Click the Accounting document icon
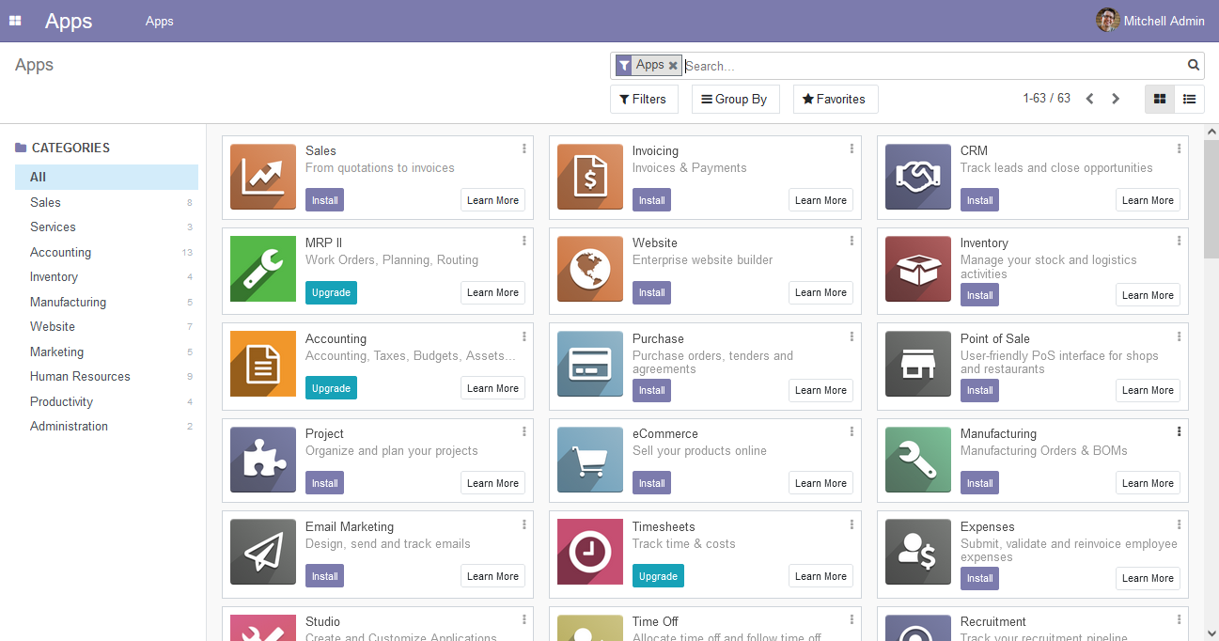The image size is (1219, 641). pos(263,364)
